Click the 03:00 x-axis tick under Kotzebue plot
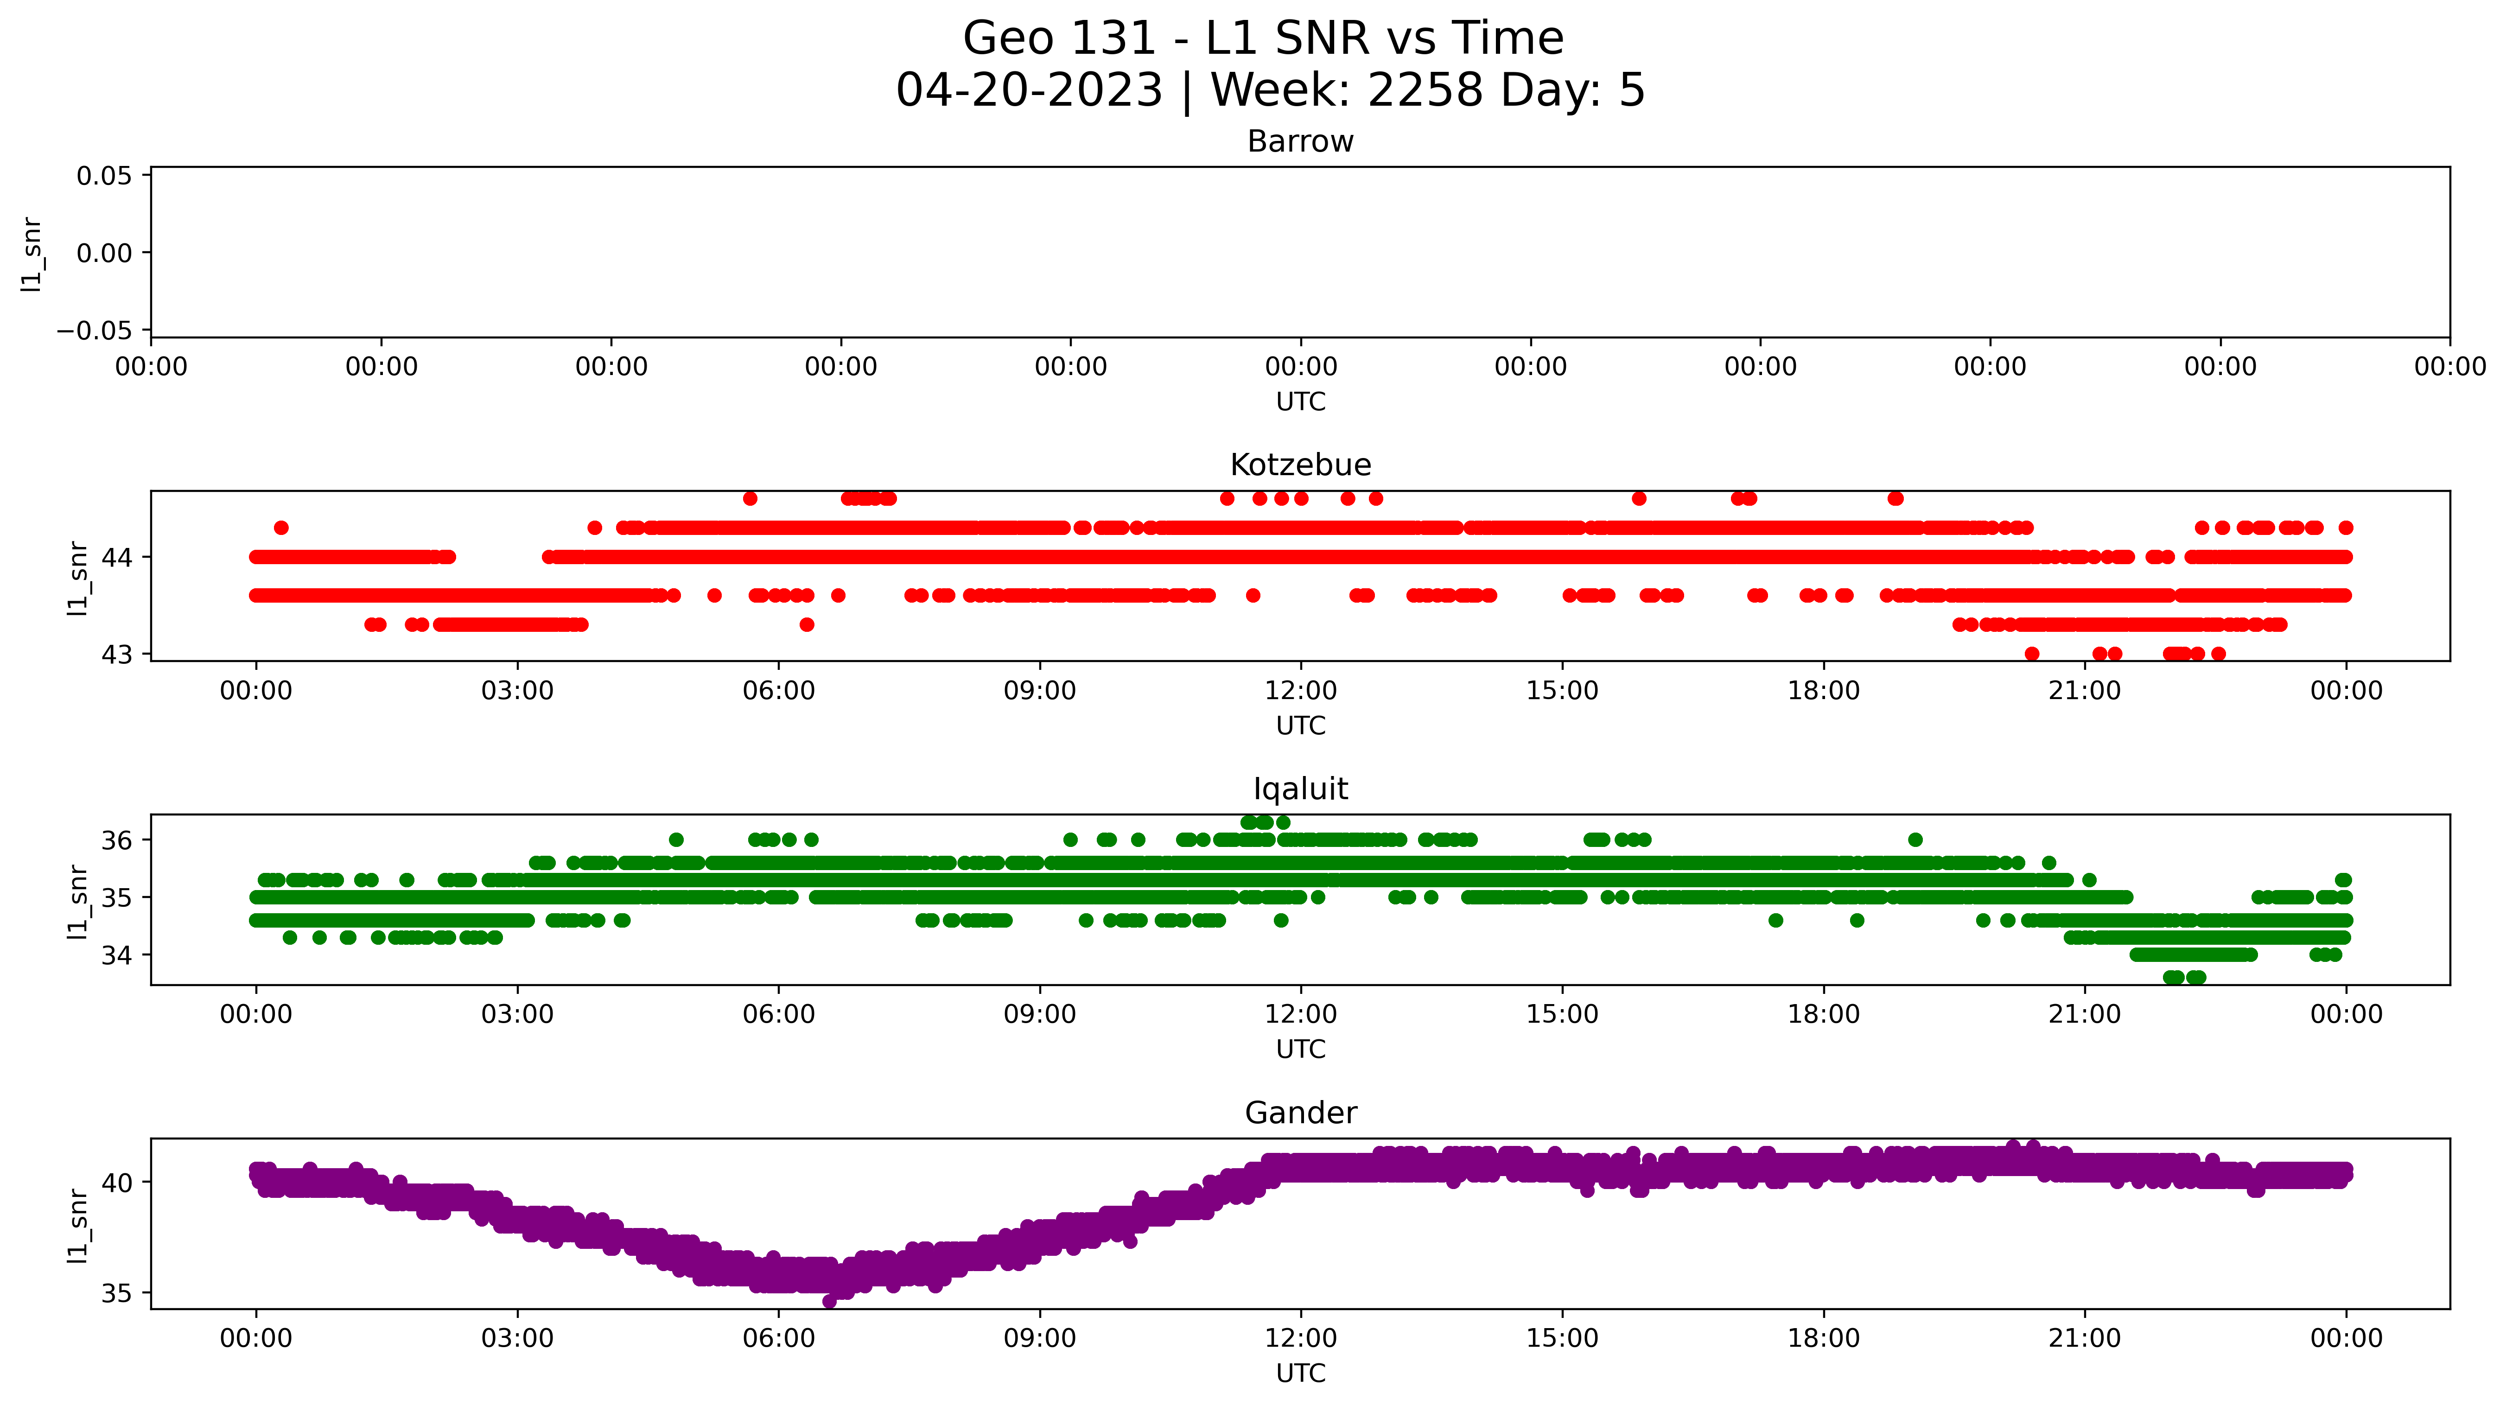The width and height of the screenshot is (2506, 1406). 517,691
